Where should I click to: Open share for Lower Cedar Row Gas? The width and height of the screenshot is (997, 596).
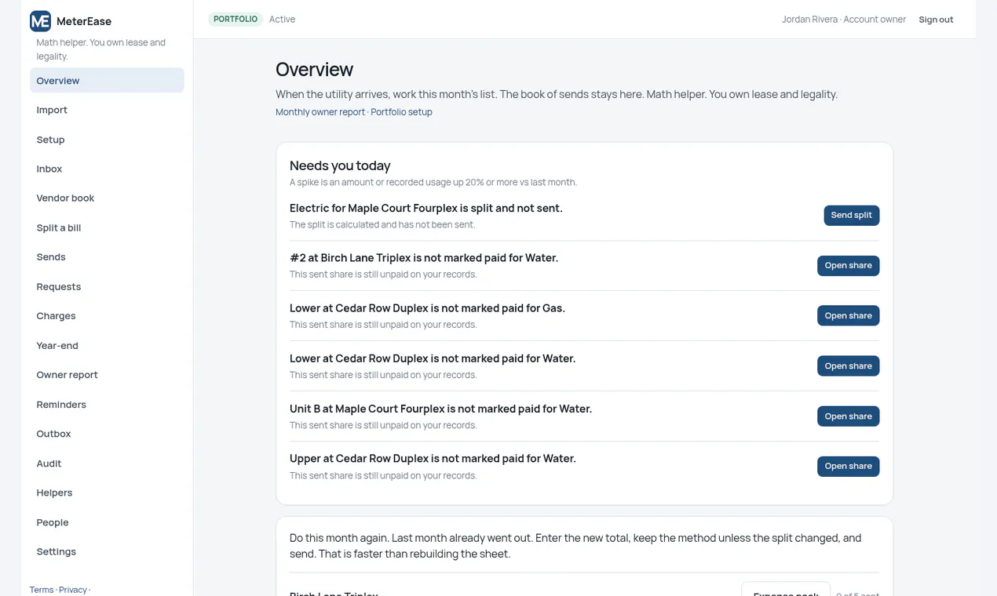[x=848, y=316]
